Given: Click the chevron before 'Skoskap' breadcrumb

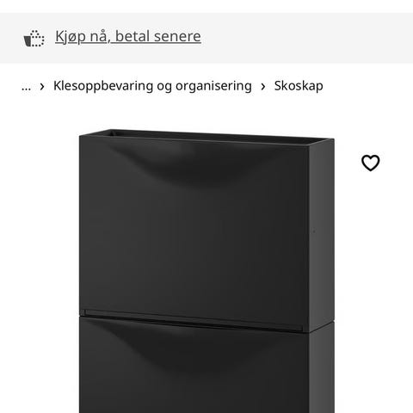Looking at the screenshot, I should 263,86.
